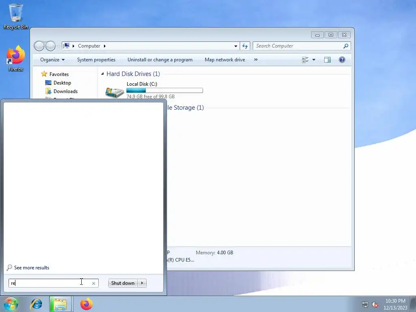
Task: Click Memory: 4.00 GB in details pane
Action: (214, 253)
